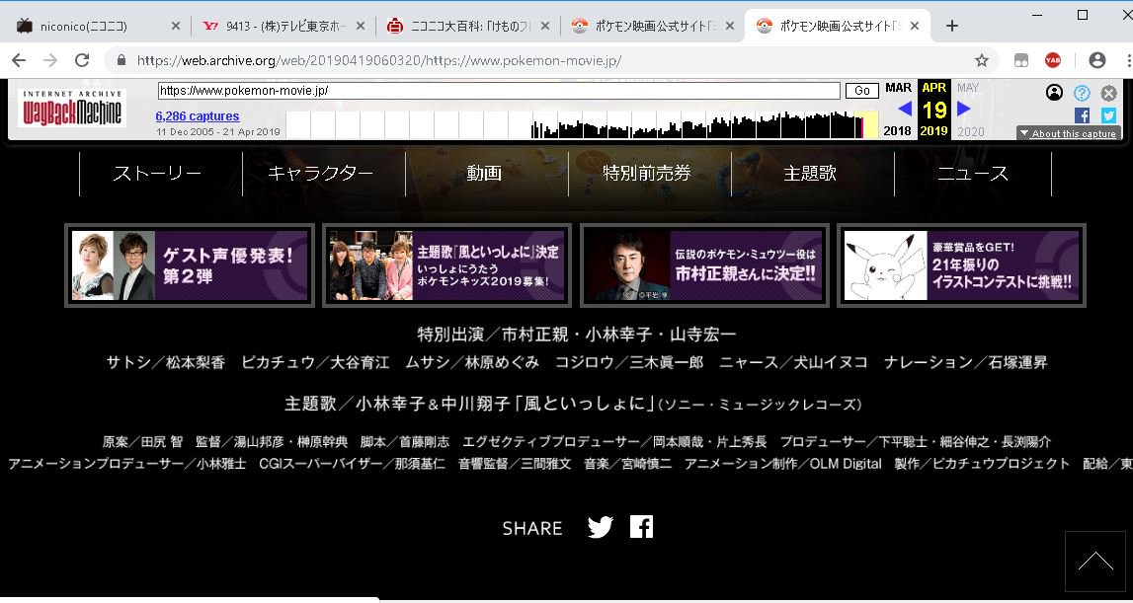Share on Twitter next to SHARE
1133x603 pixels.
point(600,527)
